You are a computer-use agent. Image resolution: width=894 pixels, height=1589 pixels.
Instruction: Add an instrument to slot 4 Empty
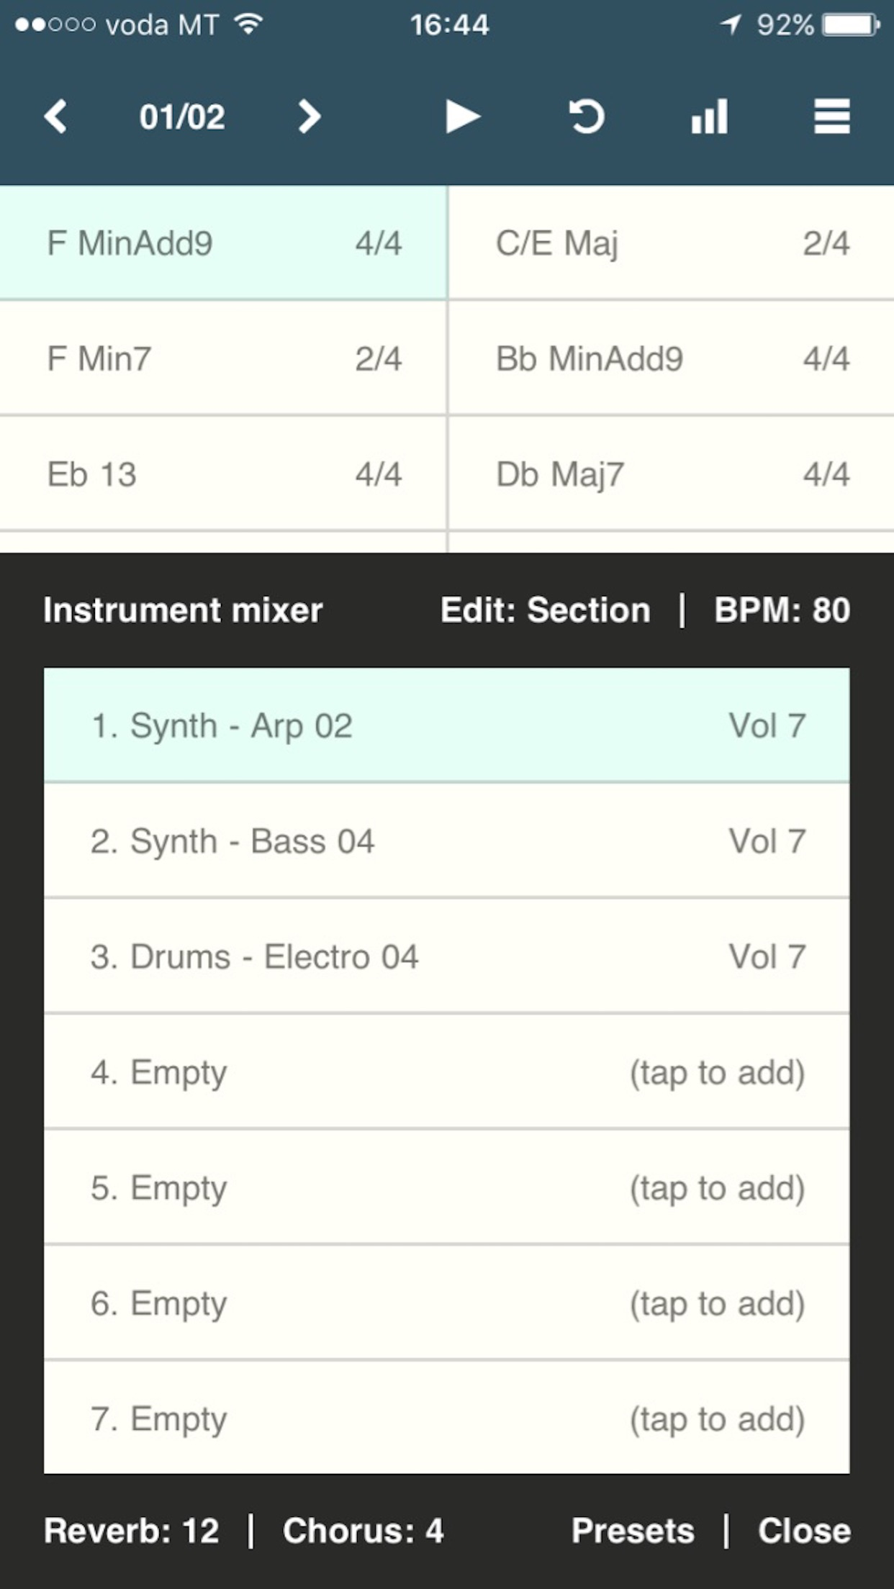[x=446, y=1072]
